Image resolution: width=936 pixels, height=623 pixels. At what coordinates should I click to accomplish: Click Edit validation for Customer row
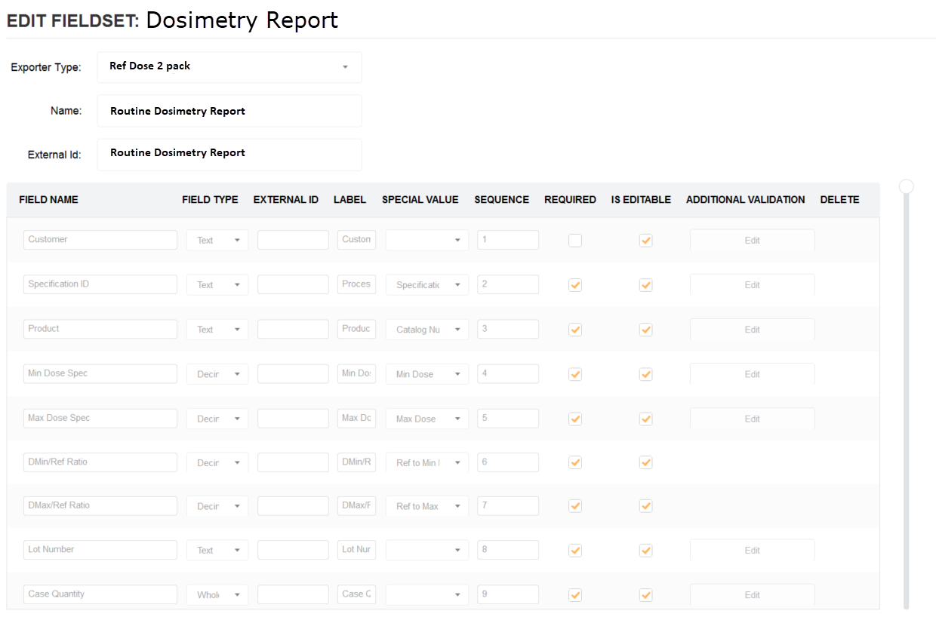click(x=752, y=241)
